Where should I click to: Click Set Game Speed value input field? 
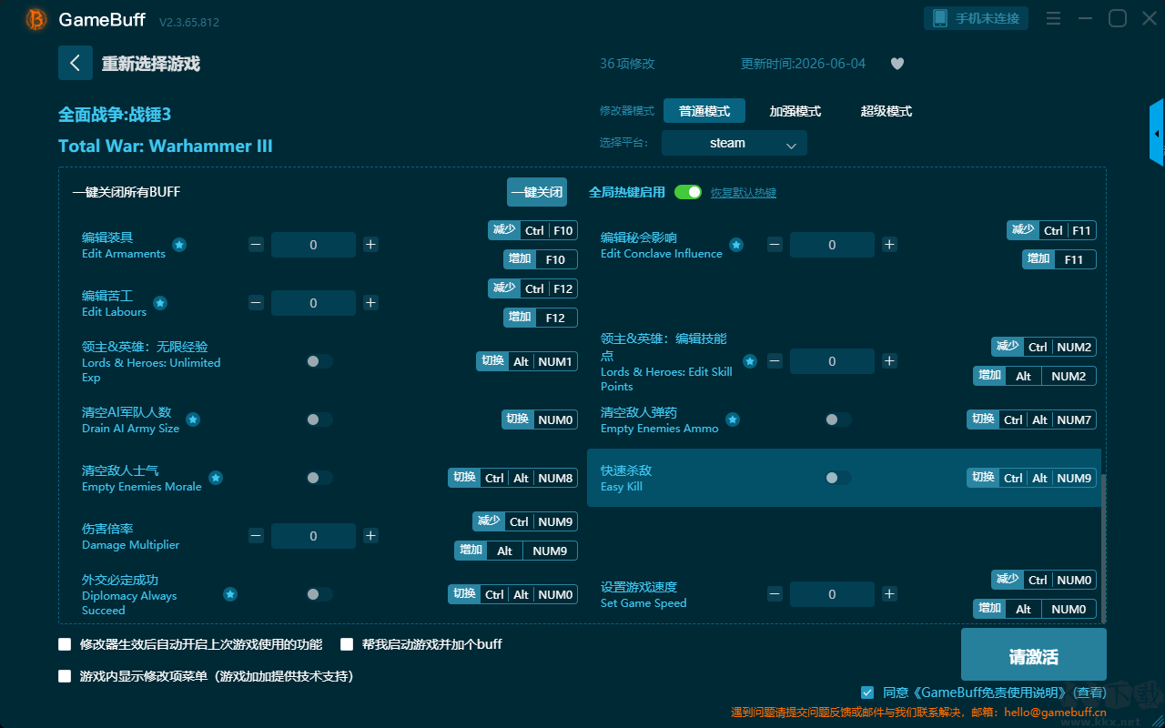click(832, 594)
